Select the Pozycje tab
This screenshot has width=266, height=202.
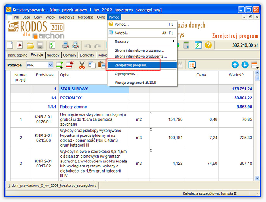tap(37, 55)
